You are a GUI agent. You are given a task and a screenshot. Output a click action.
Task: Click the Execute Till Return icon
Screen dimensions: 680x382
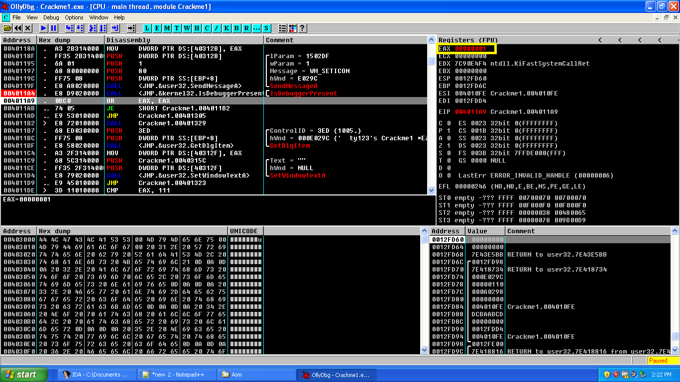(x=115, y=28)
